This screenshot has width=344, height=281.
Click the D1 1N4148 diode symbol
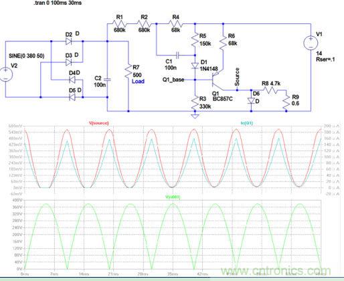195,66
